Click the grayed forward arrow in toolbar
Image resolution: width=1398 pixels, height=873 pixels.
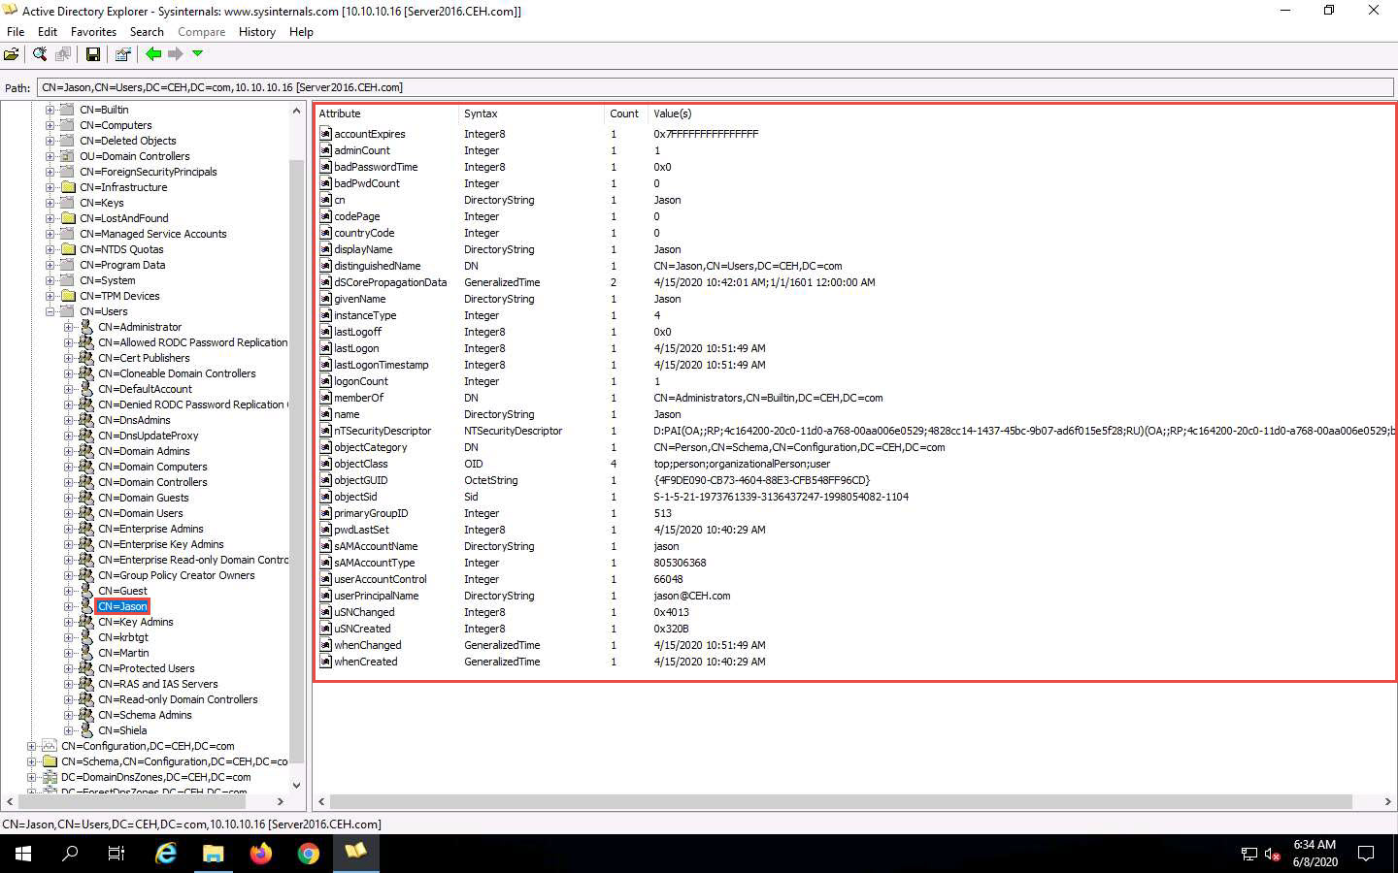tap(176, 54)
